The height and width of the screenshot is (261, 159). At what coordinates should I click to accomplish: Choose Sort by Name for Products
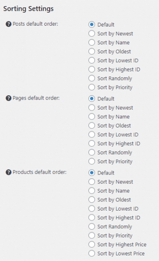(91, 191)
